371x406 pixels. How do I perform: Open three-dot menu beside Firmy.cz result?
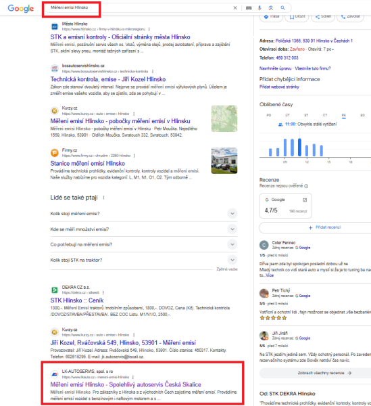(134, 156)
